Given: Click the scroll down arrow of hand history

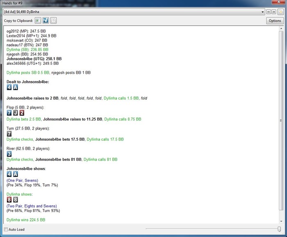Looking at the screenshot, I should pos(281,221).
